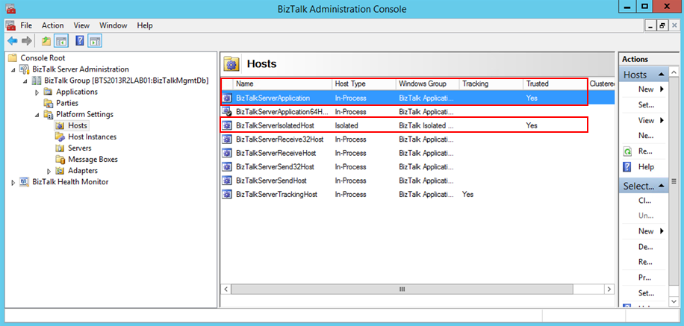The width and height of the screenshot is (684, 326).
Task: Click the Show/Hide Action Pane toolbar icon
Action: pyautogui.click(x=95, y=40)
